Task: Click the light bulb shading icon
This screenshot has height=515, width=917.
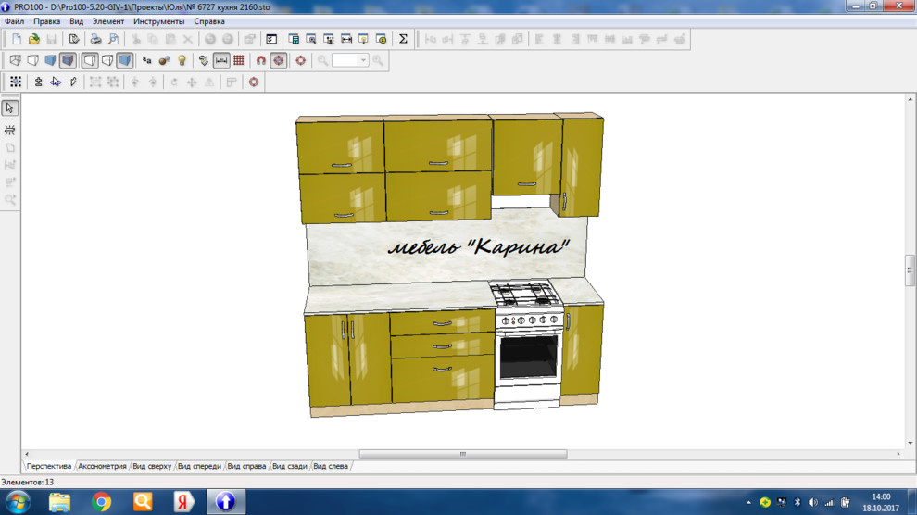Action: point(182,60)
